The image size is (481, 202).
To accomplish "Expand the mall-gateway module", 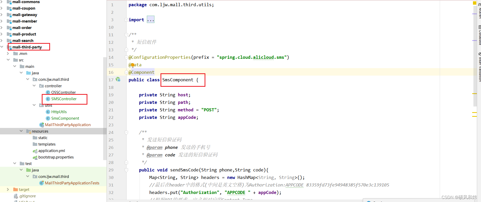I will click(2, 15).
